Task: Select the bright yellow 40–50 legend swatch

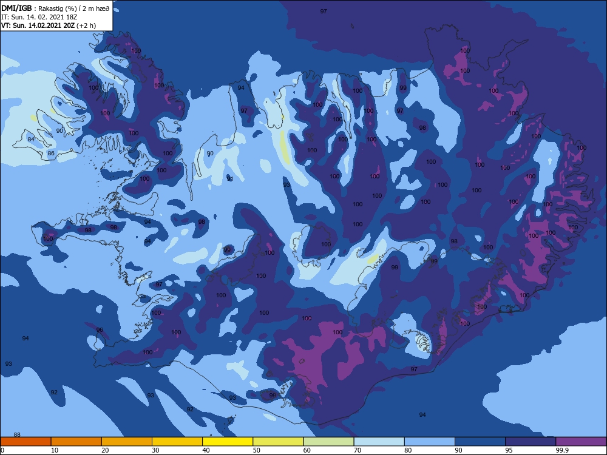Action: tap(228, 442)
